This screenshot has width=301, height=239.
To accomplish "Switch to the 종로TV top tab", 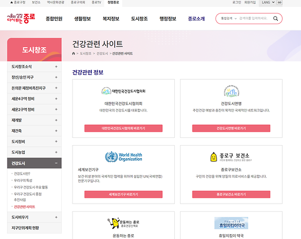I will pyautogui.click(x=96, y=3).
